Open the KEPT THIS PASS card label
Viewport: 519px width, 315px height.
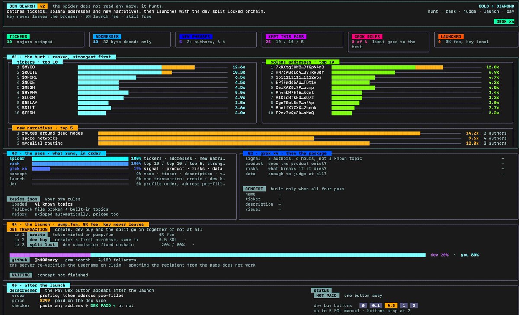(286, 37)
